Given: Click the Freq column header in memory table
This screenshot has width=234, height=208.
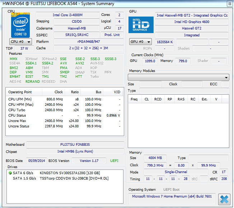Looking at the screenshot, I should (x=135, y=99).
